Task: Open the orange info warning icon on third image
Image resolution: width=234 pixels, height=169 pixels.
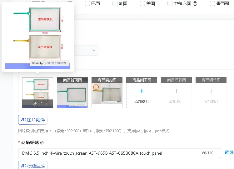Action: coord(96,87)
